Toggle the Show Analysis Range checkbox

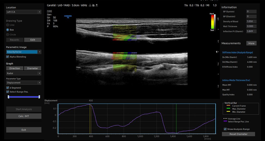[225, 129]
